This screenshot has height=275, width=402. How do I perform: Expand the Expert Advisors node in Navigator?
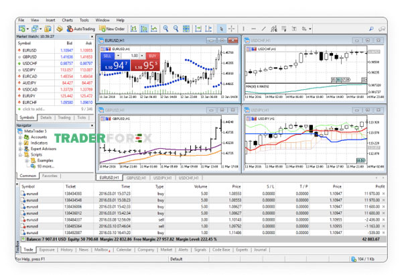tap(19, 149)
